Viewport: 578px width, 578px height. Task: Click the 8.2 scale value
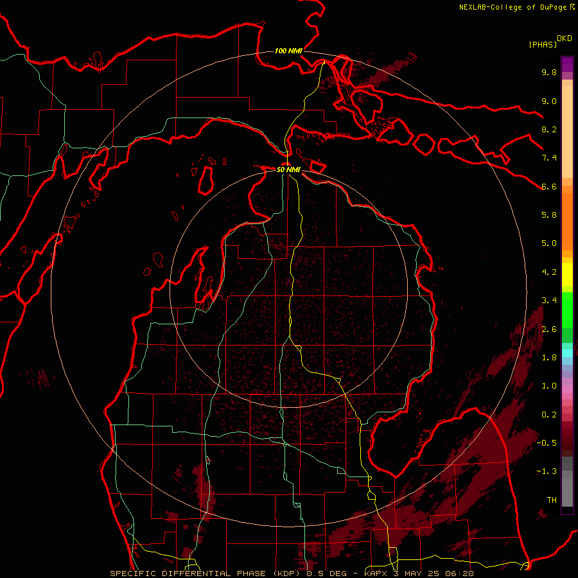549,129
